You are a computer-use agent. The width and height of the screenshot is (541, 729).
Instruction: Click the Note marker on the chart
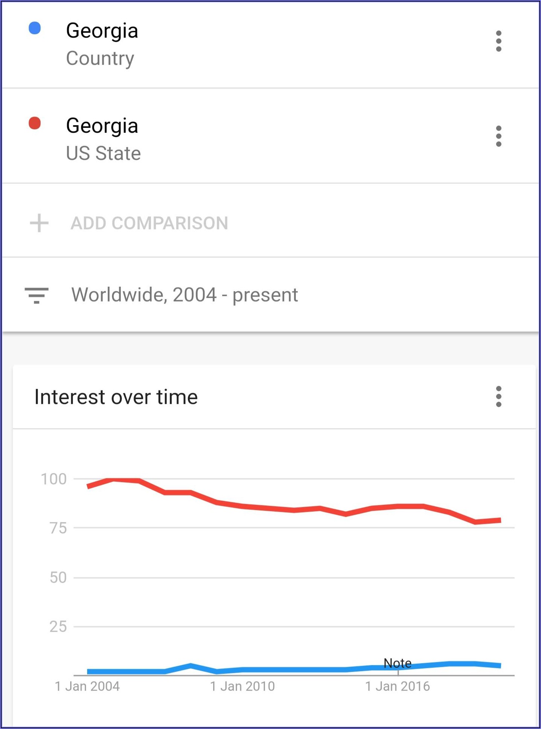tap(397, 663)
